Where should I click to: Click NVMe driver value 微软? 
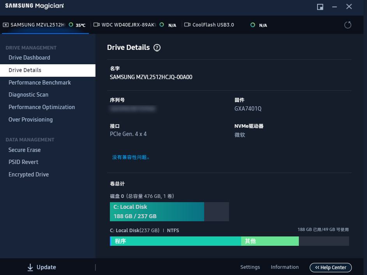240,135
